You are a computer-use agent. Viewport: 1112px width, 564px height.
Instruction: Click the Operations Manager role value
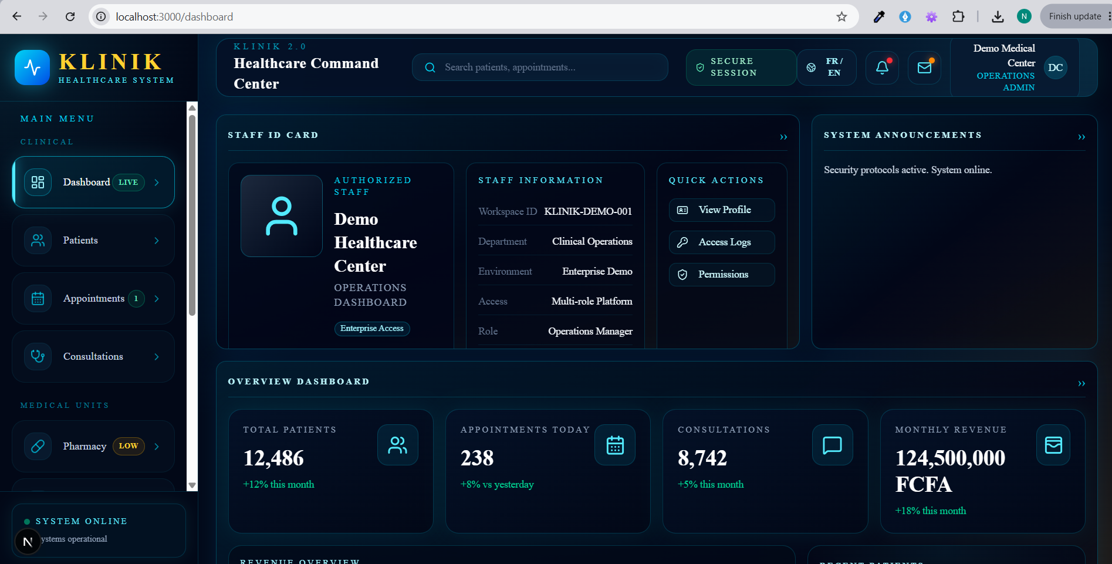(x=590, y=331)
